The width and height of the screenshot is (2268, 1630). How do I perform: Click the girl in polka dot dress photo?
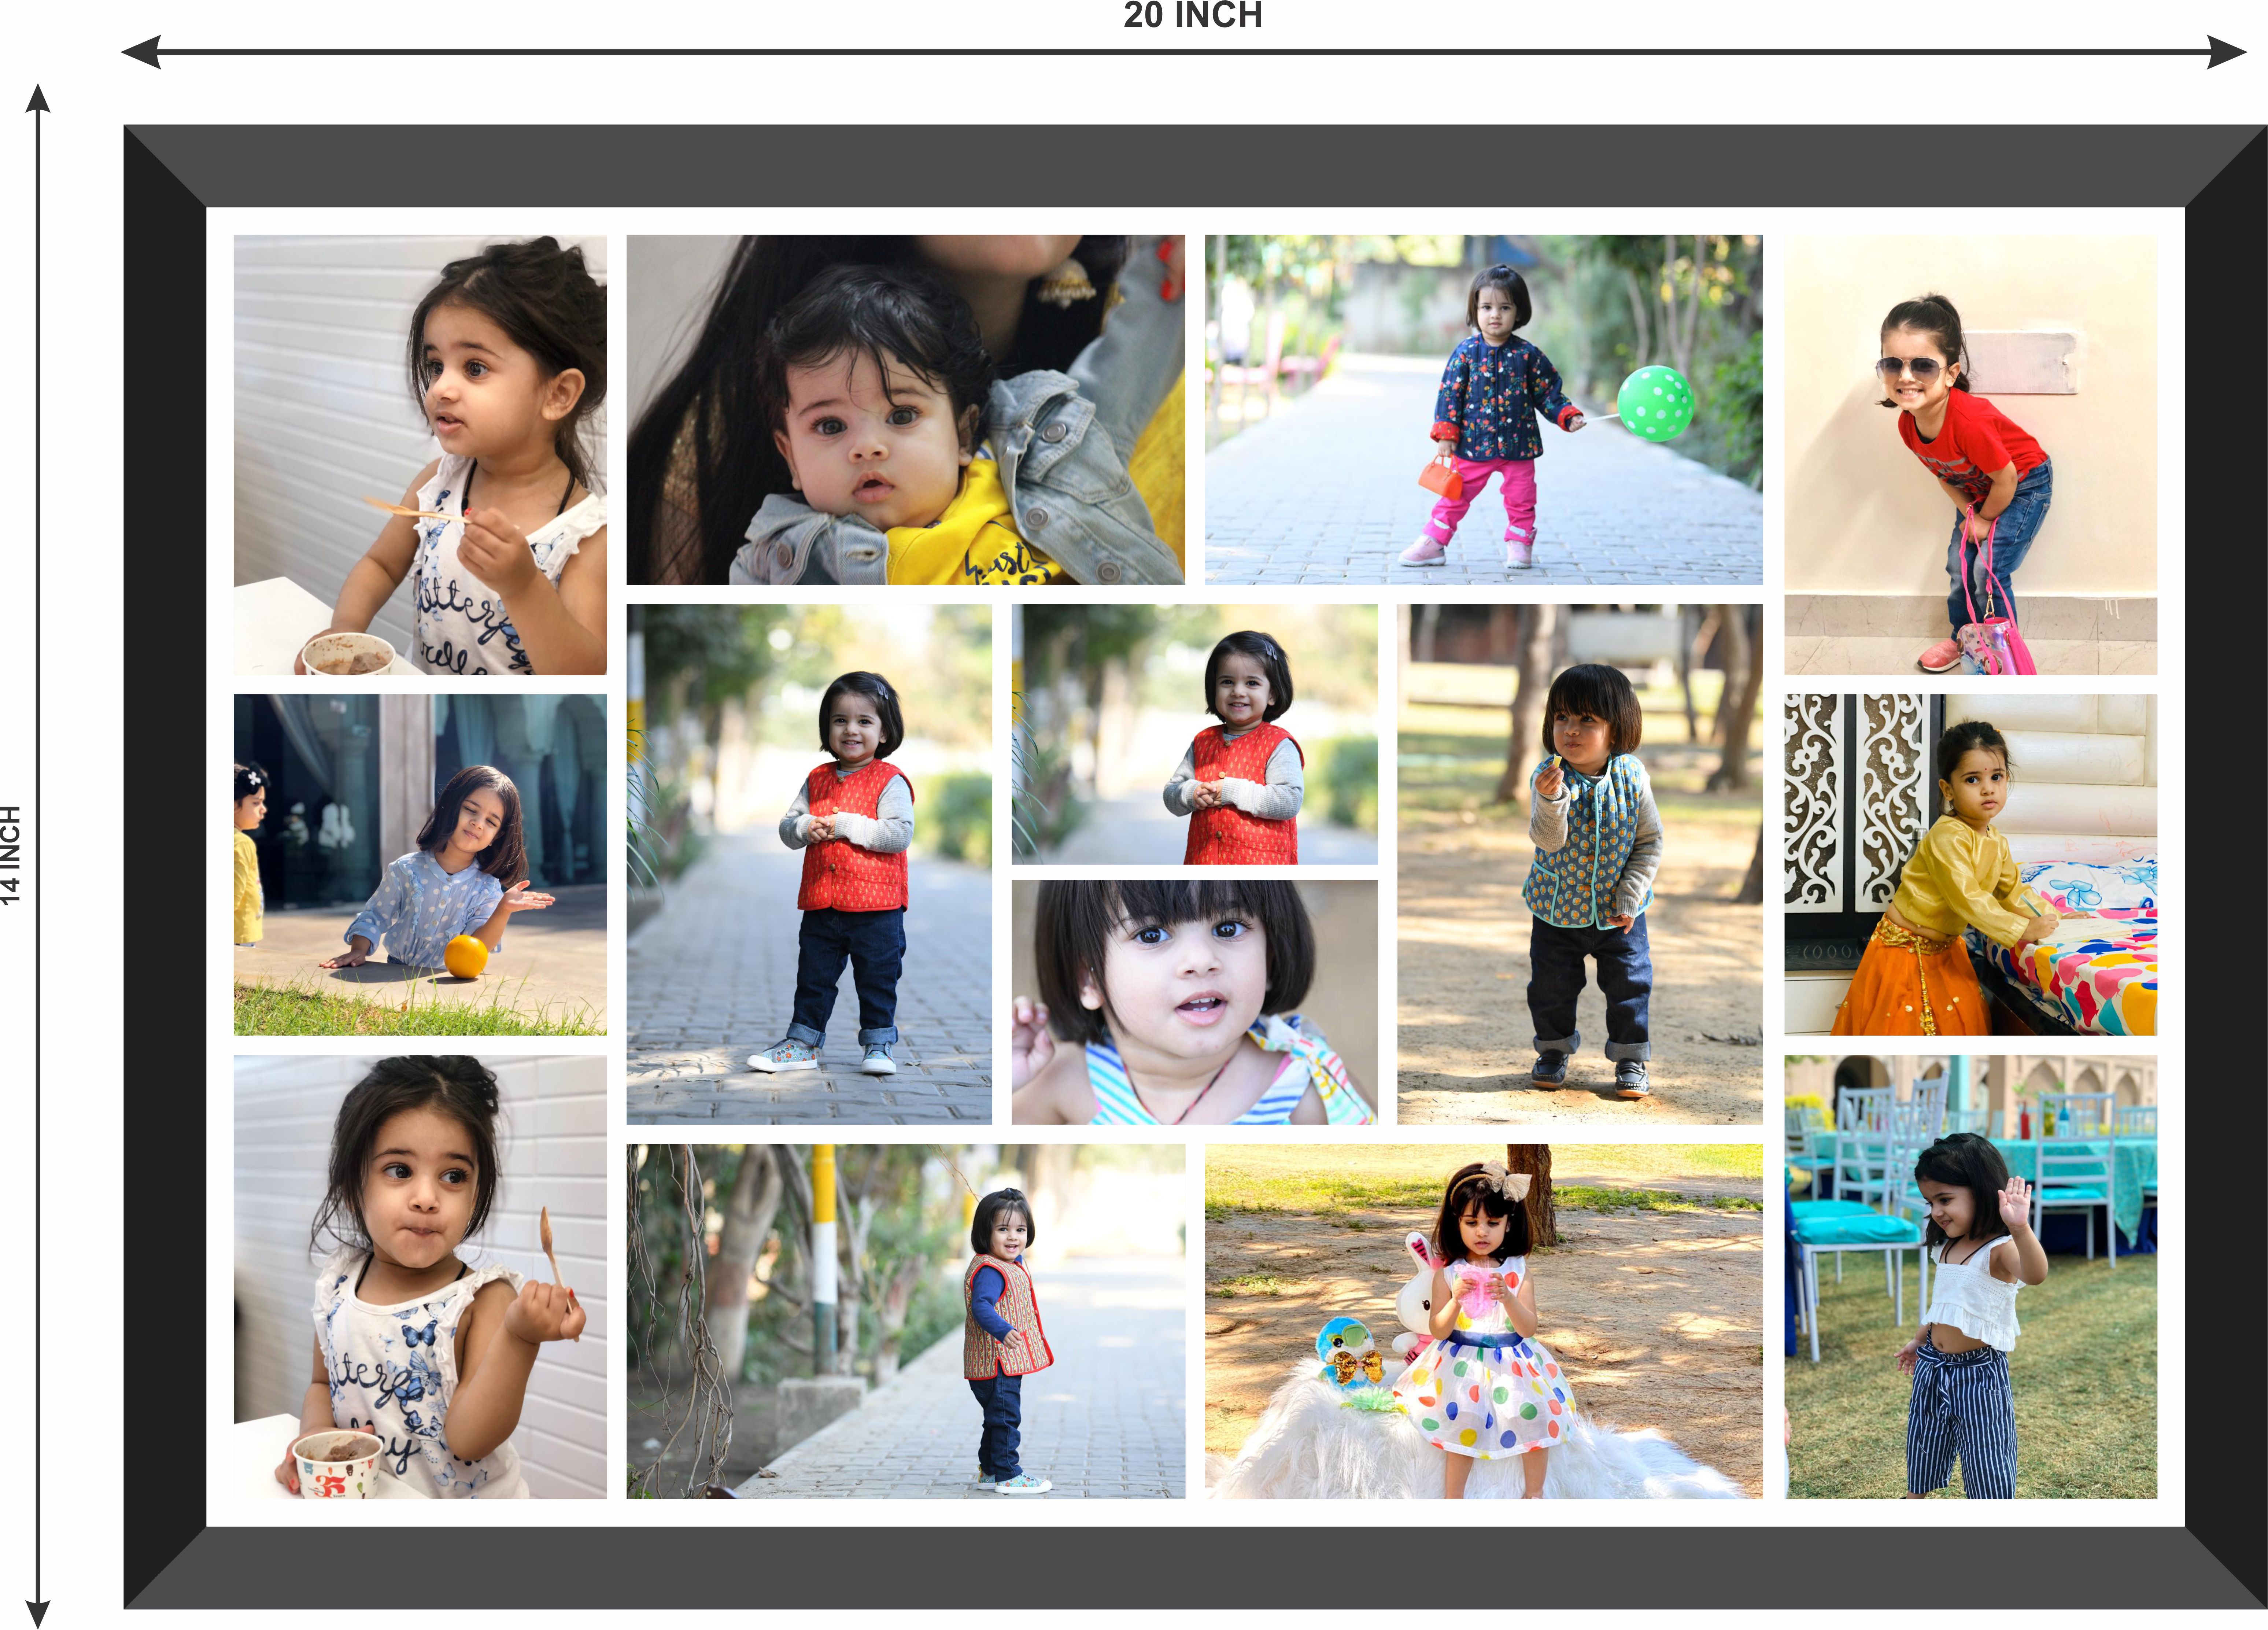click(1483, 1321)
